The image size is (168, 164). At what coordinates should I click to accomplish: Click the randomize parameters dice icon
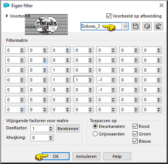click(147, 26)
